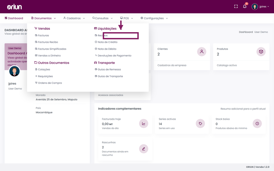Open the Consultas menu
This screenshot has width=274, height=171.
click(100, 18)
